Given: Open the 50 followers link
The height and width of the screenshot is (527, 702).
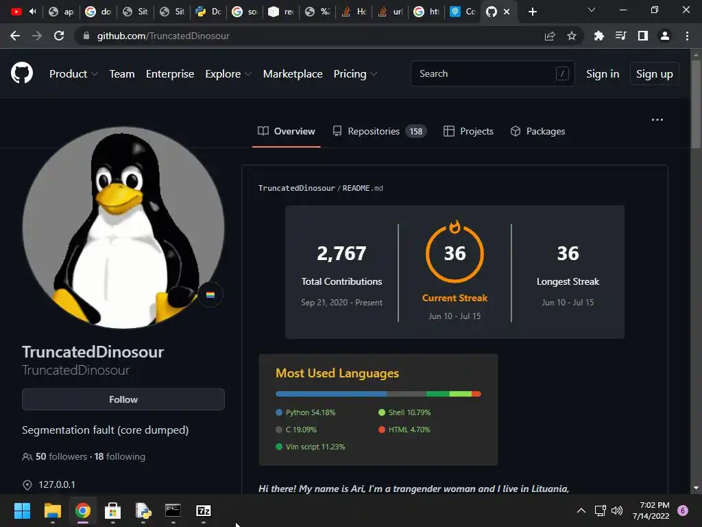Looking at the screenshot, I should (61, 456).
